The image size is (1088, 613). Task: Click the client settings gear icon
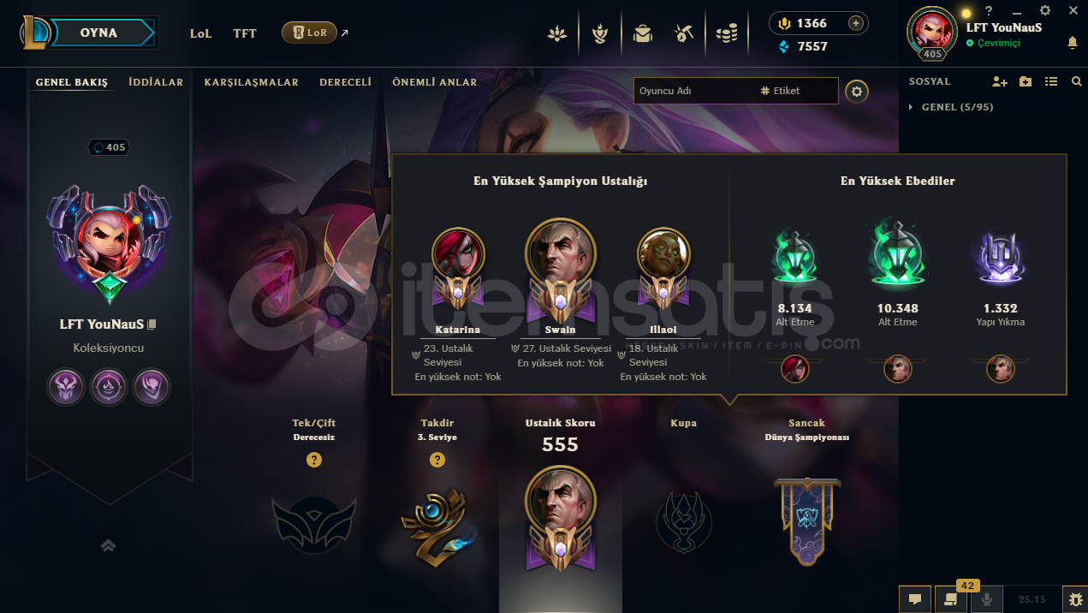[x=1044, y=10]
